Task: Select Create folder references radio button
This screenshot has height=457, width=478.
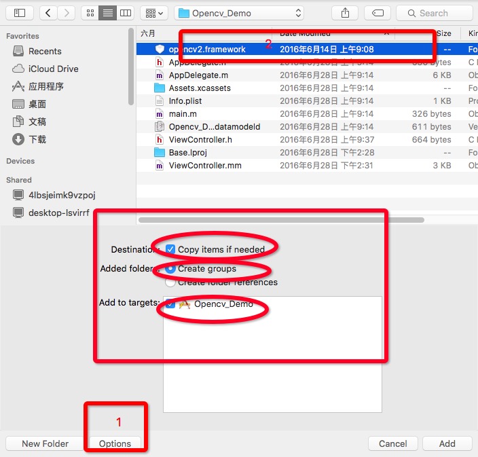Action: tap(170, 282)
